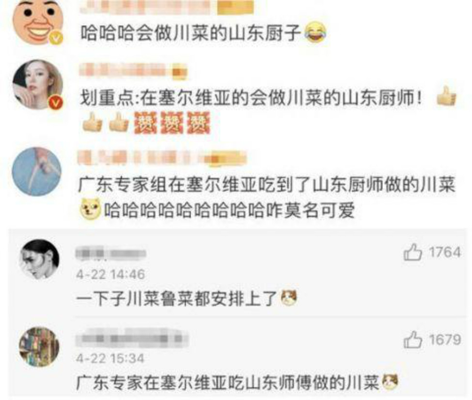The width and height of the screenshot is (472, 400).
Task: Click the cat emoji after 都安排上了
Action: coord(289,297)
